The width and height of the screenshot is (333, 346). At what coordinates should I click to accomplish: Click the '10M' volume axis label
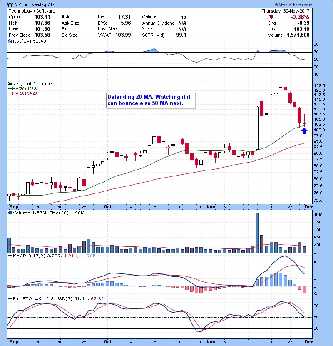point(318,215)
